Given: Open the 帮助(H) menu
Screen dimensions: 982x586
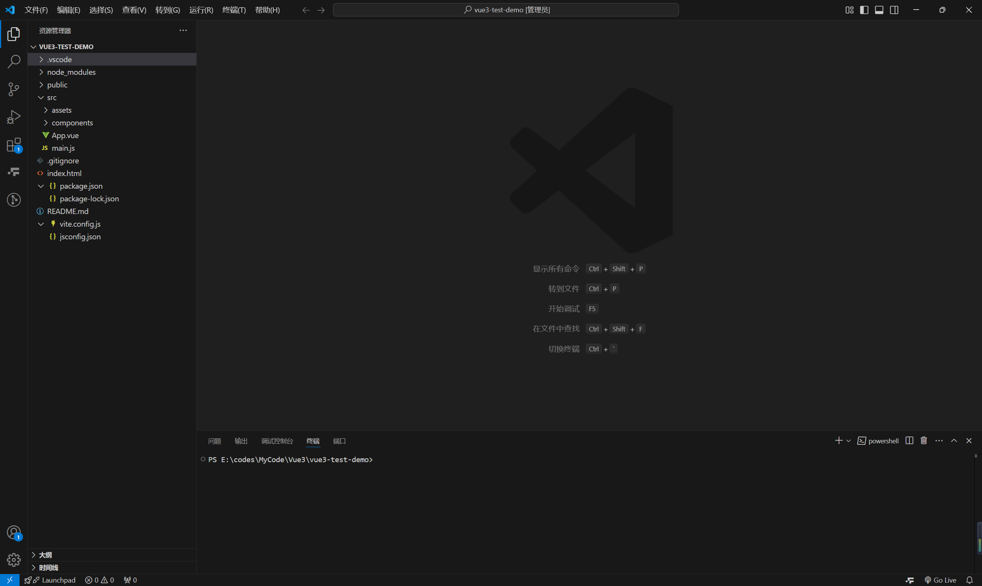Looking at the screenshot, I should pyautogui.click(x=267, y=10).
